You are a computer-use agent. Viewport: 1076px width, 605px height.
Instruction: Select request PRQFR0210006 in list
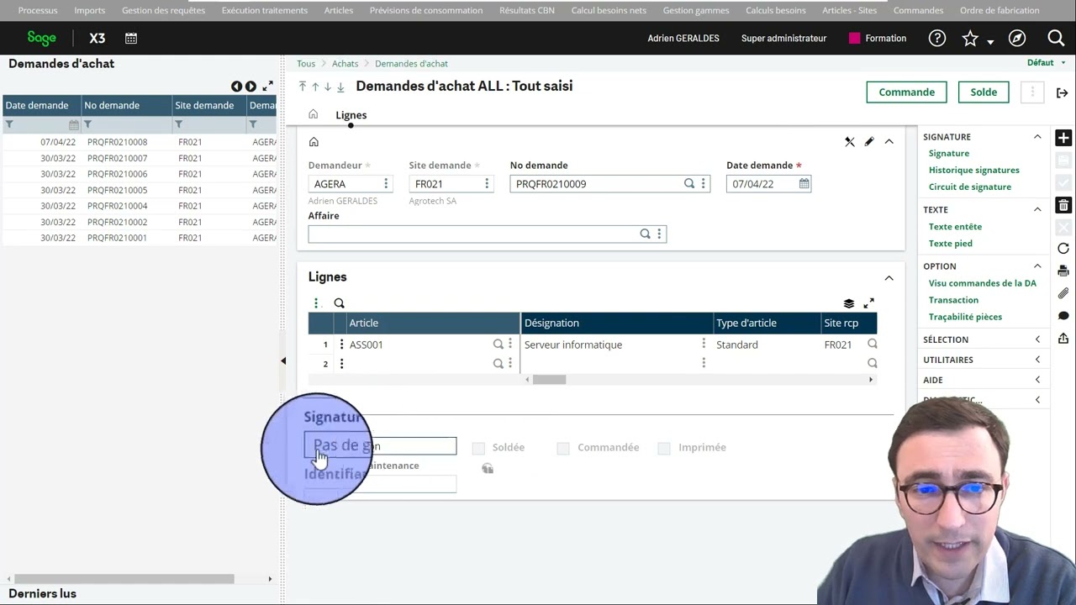[117, 174]
